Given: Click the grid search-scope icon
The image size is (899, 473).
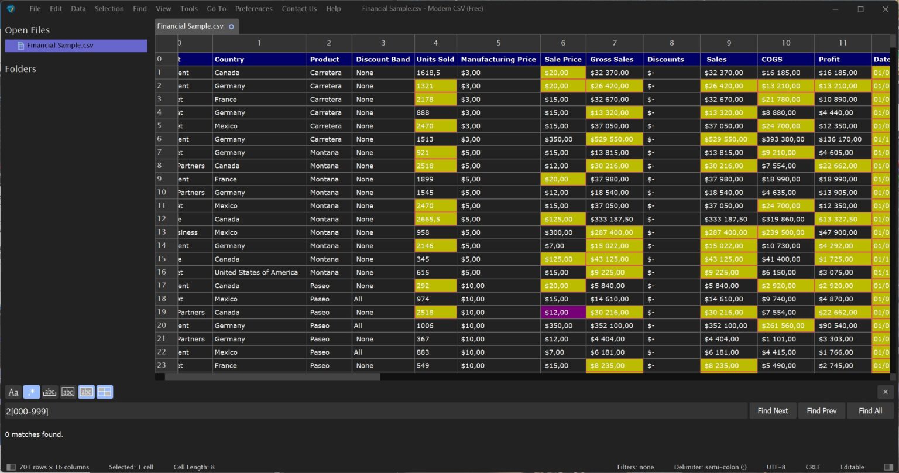Looking at the screenshot, I should pyautogui.click(x=105, y=392).
